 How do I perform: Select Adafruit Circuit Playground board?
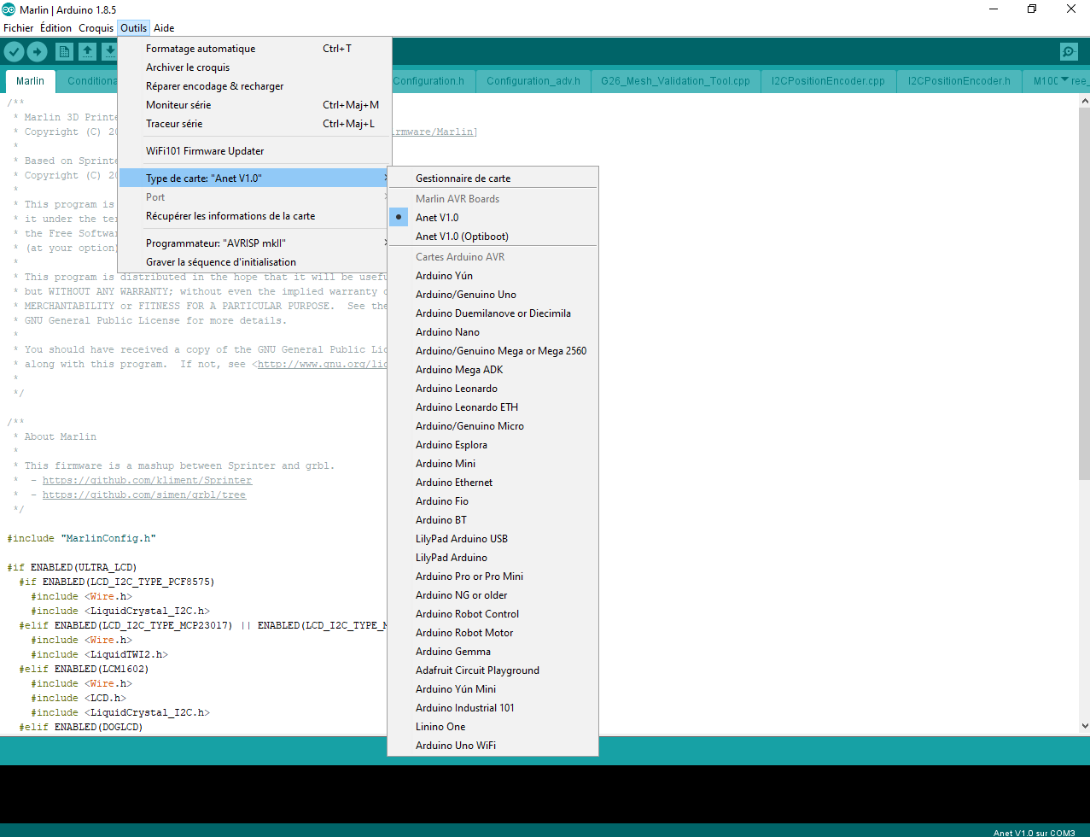(493, 670)
